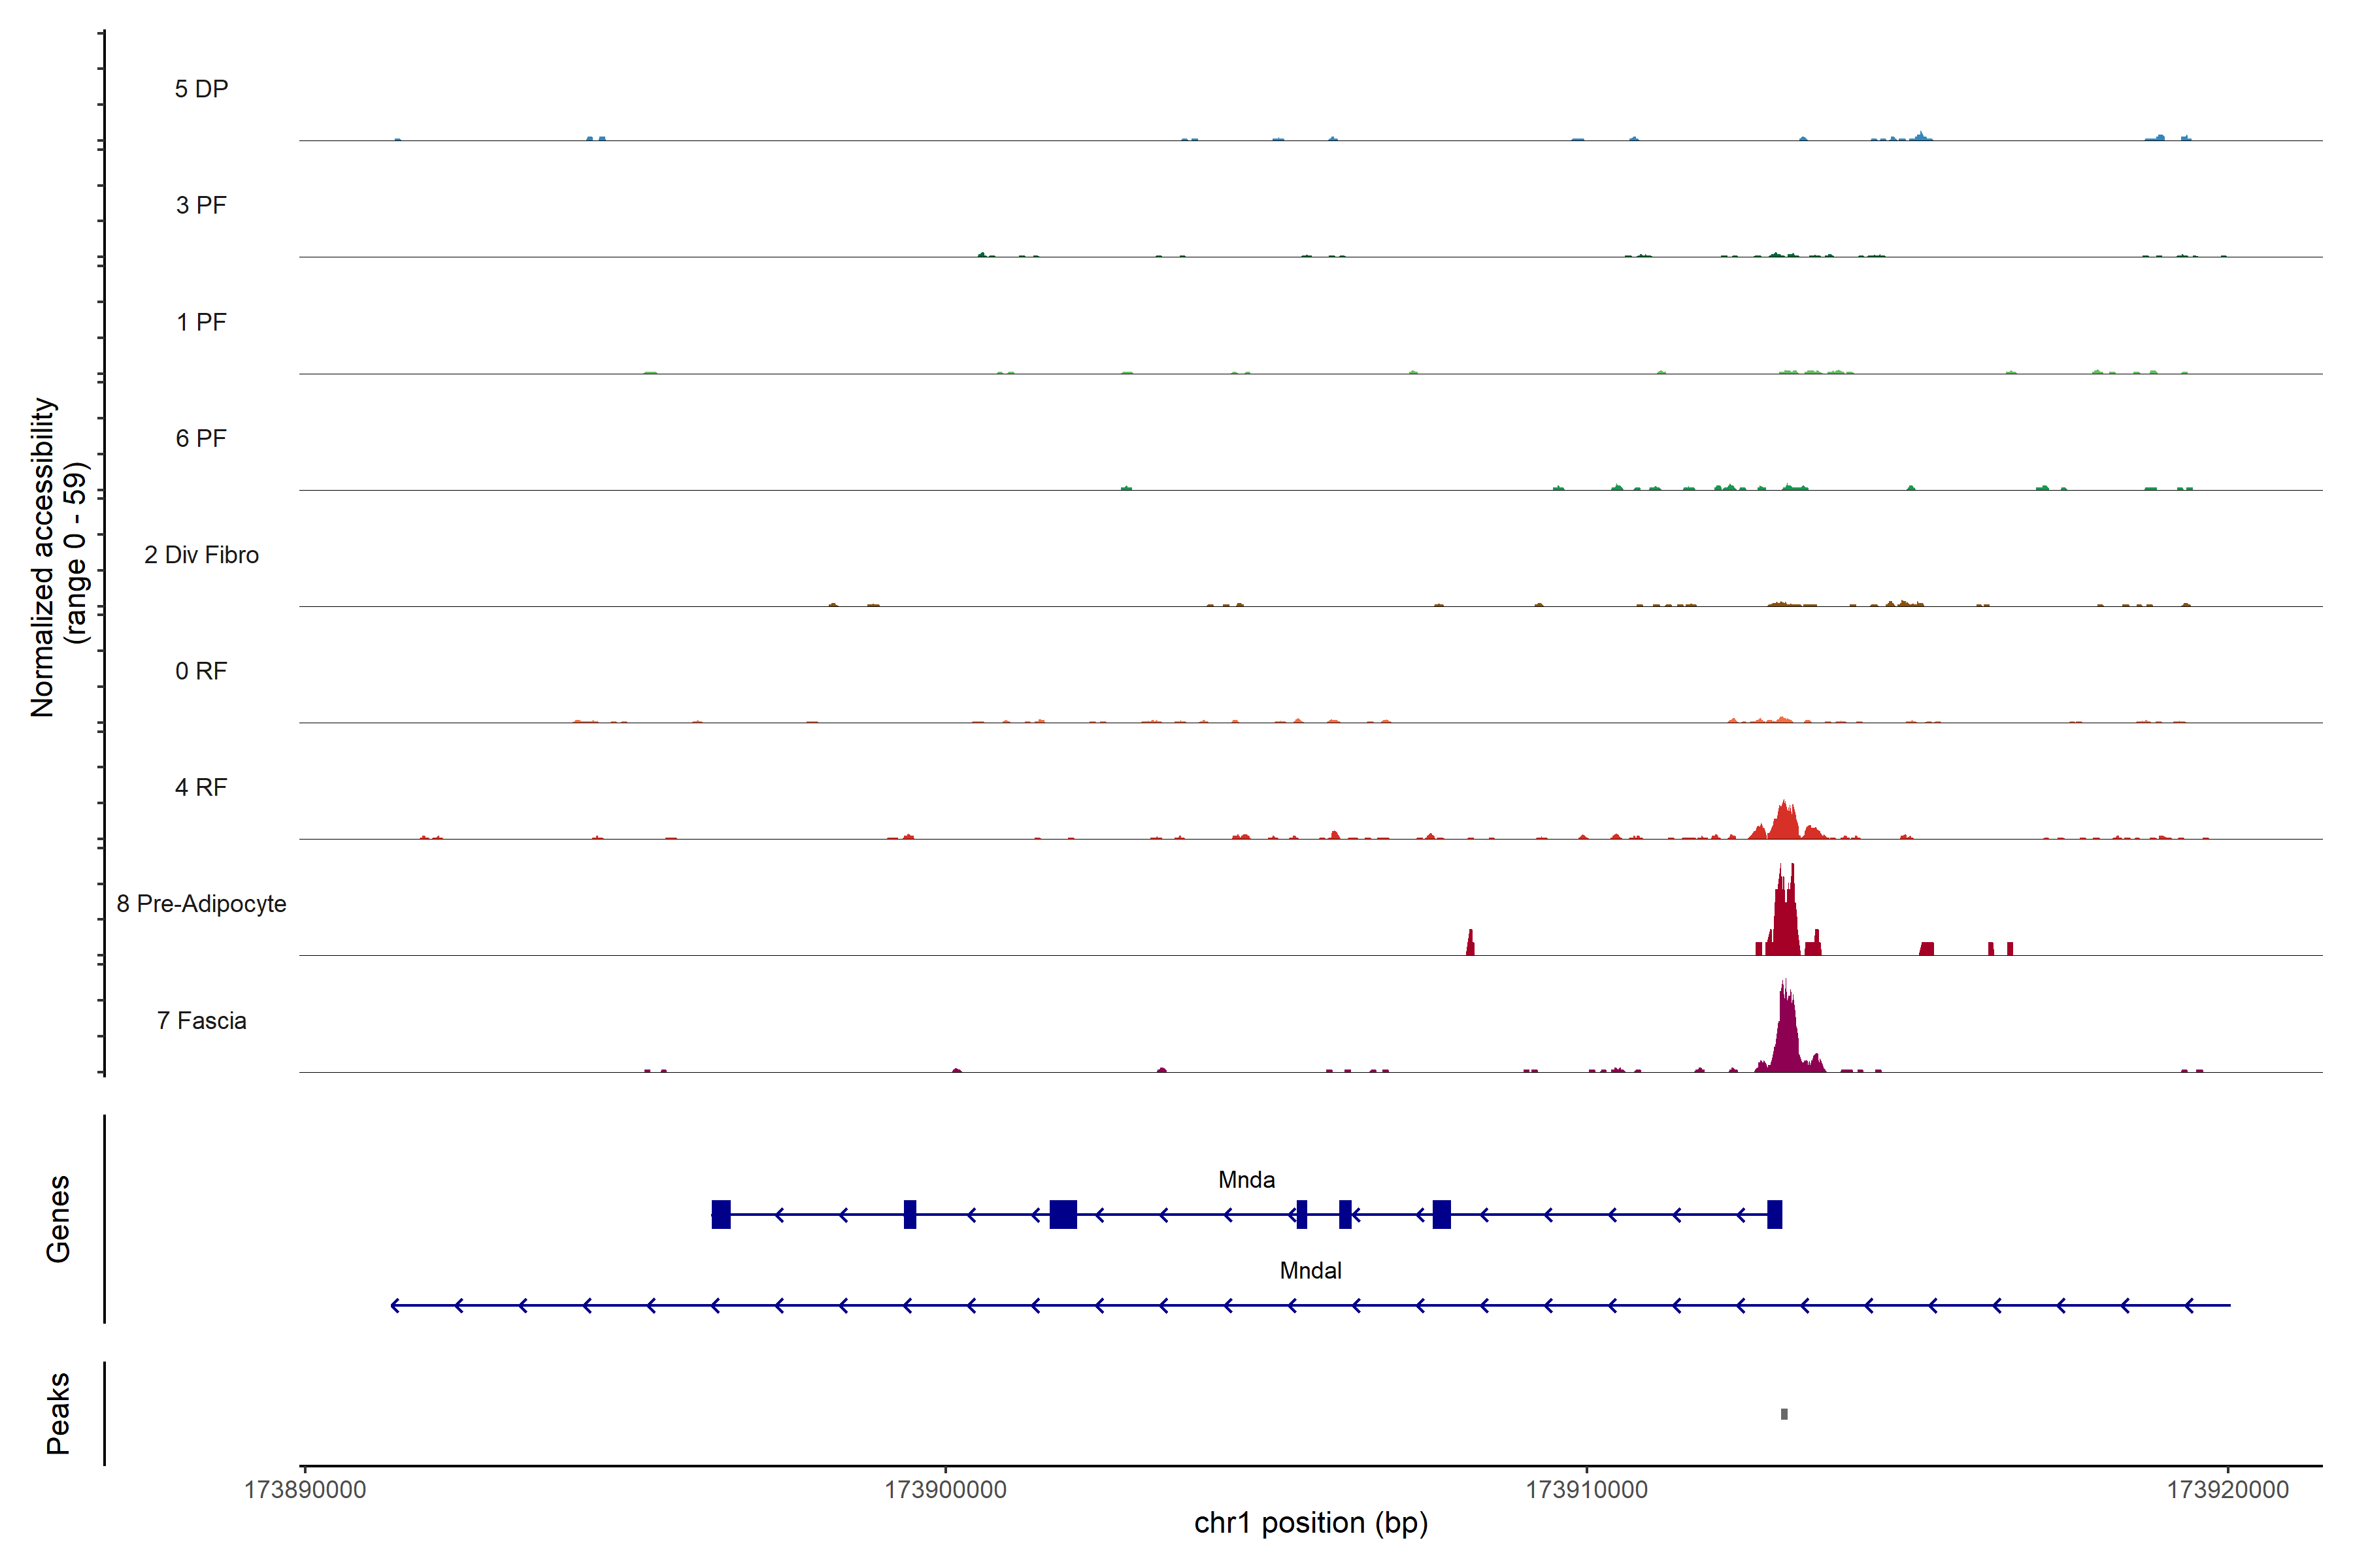
Task: Click the chr1 position (bp) axis title
Action: pos(1310,1523)
